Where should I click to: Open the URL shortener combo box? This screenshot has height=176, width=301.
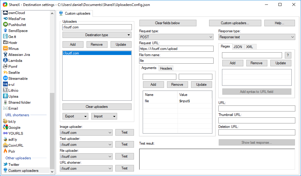(x=86, y=168)
